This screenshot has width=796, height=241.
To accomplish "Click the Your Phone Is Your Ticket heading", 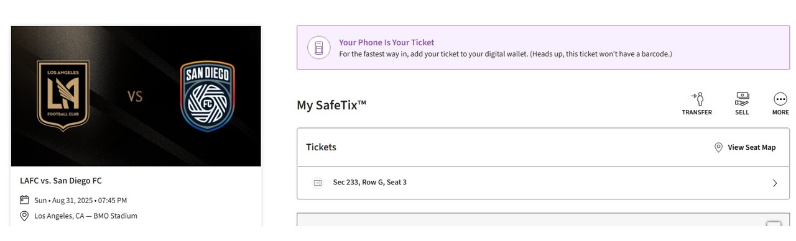I will click(x=387, y=42).
